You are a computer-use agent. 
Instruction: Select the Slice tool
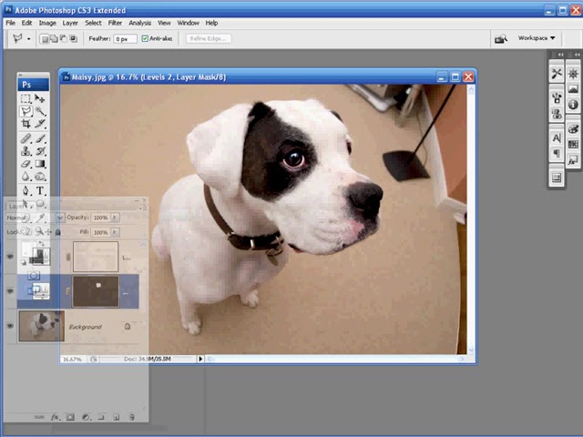click(40, 124)
